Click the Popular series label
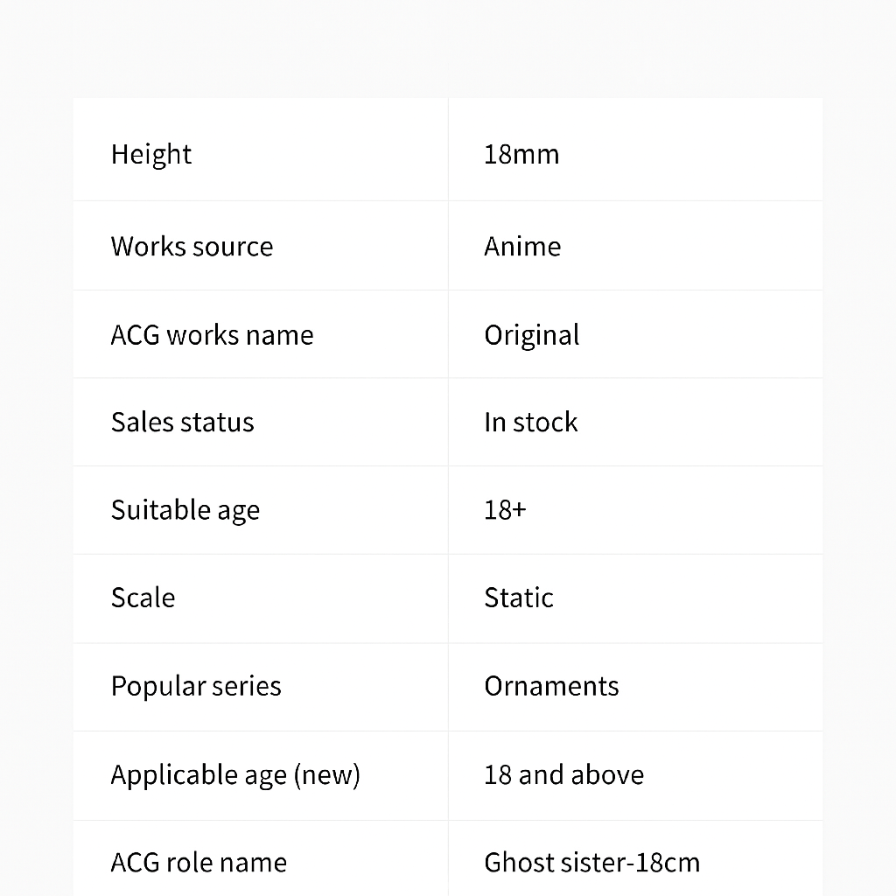Screen dimensions: 896x896 (x=196, y=686)
